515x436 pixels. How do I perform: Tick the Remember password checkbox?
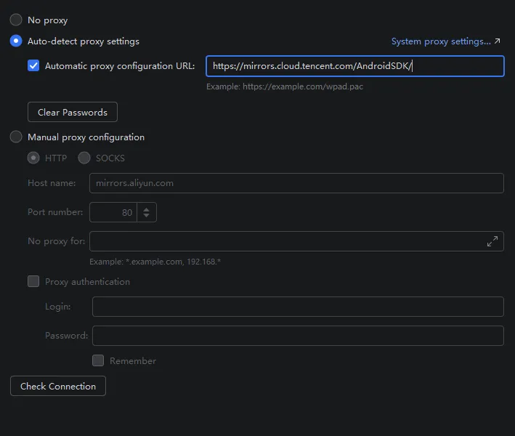pyautogui.click(x=98, y=360)
